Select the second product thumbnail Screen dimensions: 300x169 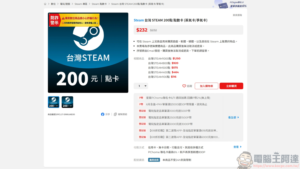pos(67,102)
